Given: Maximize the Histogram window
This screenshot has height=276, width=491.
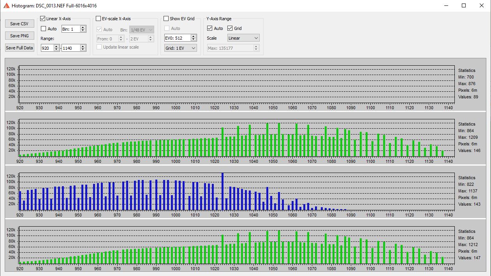Looking at the screenshot, I should (x=464, y=6).
